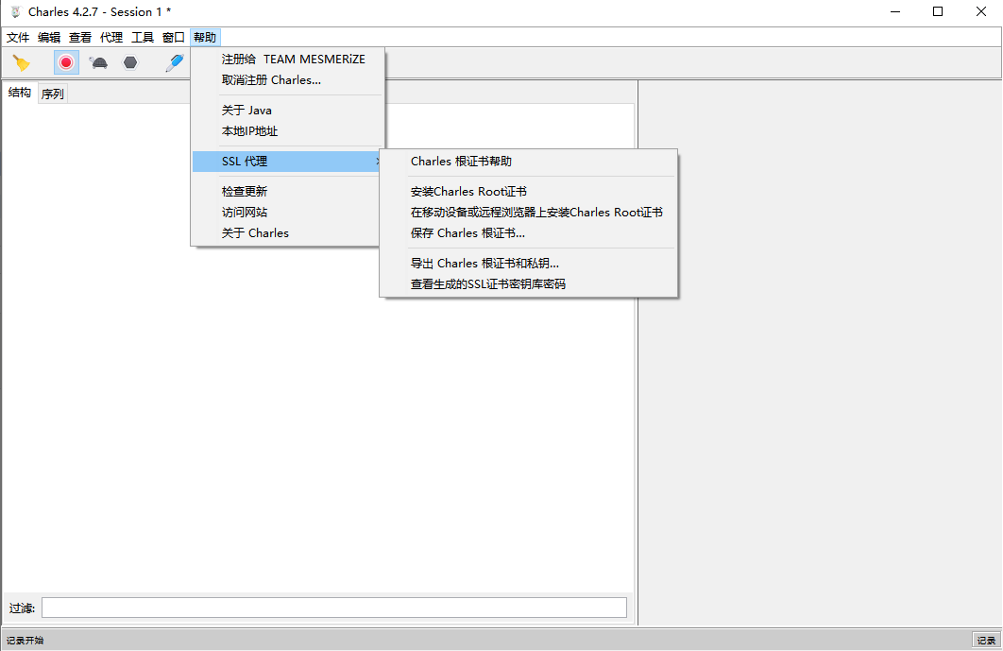Image resolution: width=1003 pixels, height=651 pixels.
Task: Open Charles 根证书帮助
Action: coord(528,162)
